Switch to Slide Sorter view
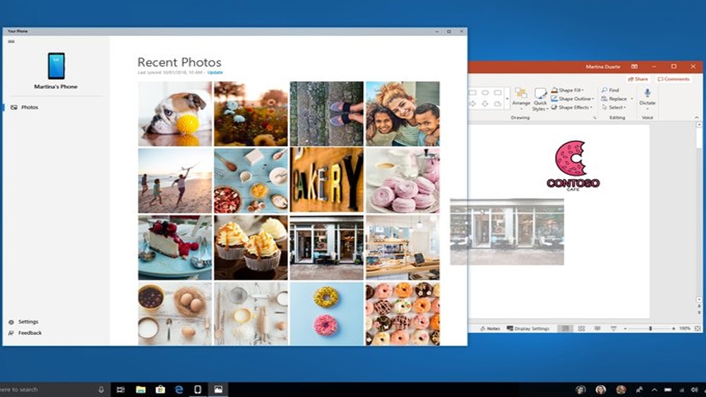Viewport: 706px width, 397px height. click(581, 329)
